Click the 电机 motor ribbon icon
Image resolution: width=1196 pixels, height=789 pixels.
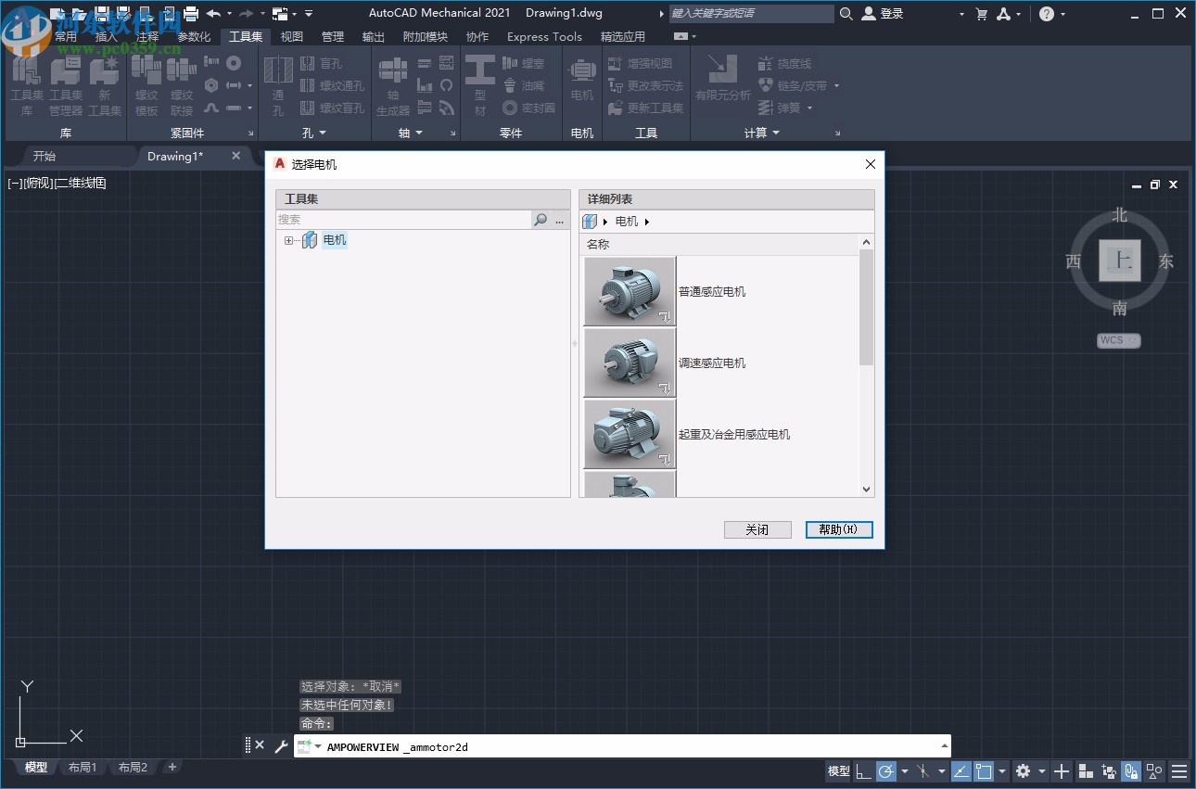[x=581, y=83]
